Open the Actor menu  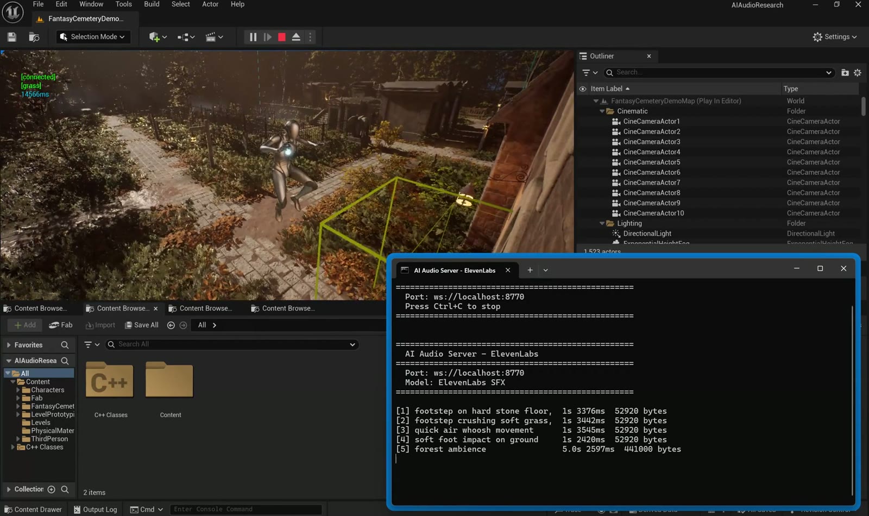210,4
